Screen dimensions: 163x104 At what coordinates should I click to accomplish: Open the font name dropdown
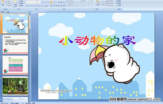[31, 2]
